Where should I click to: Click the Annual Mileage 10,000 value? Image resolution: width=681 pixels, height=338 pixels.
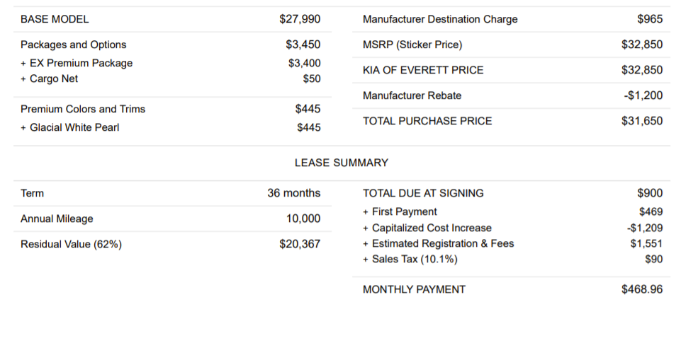coord(303,218)
